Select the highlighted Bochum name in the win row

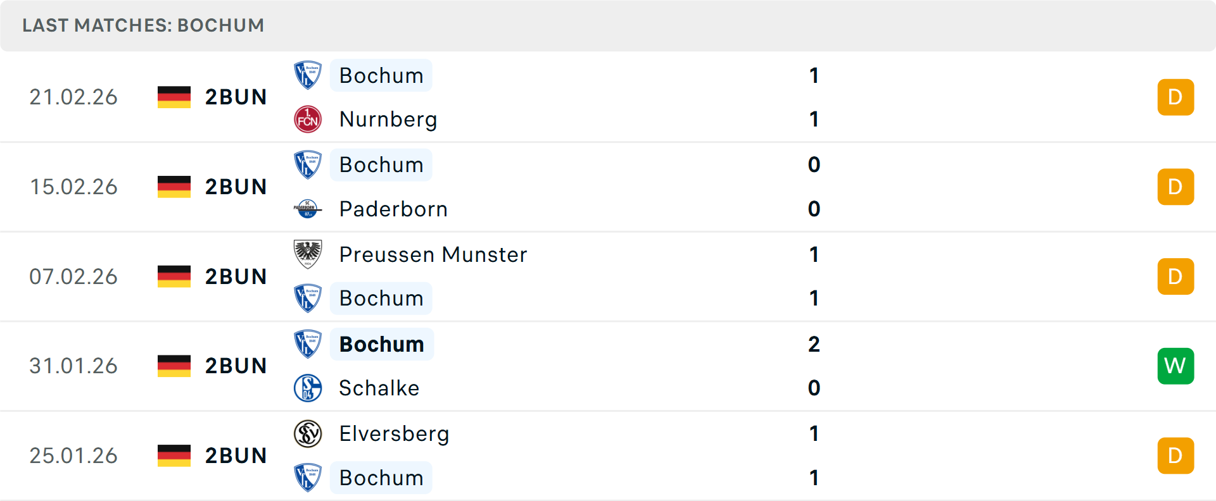[x=381, y=344]
